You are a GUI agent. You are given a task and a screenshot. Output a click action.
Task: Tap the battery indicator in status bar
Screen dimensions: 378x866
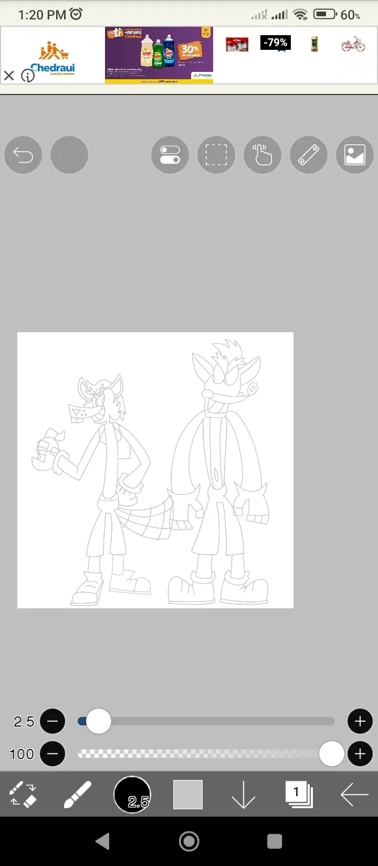[325, 14]
